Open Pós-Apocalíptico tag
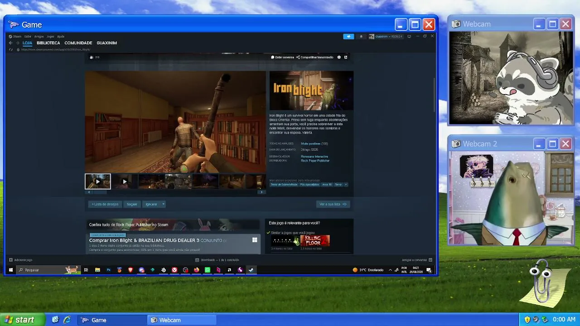The width and height of the screenshot is (580, 326). tap(309, 185)
